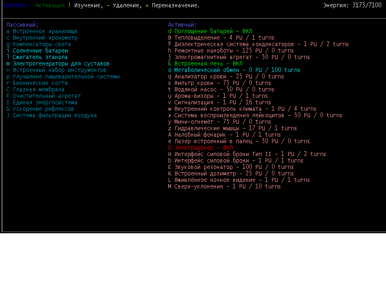This screenshot has width=386, height=287.
Task: Select 'Улучшение пищеварительной системы' bionic
Action: [x=63, y=76]
